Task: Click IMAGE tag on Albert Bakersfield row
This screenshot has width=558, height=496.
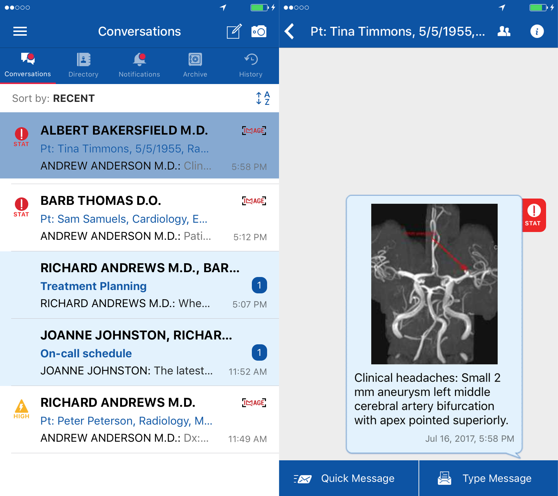Action: (254, 131)
